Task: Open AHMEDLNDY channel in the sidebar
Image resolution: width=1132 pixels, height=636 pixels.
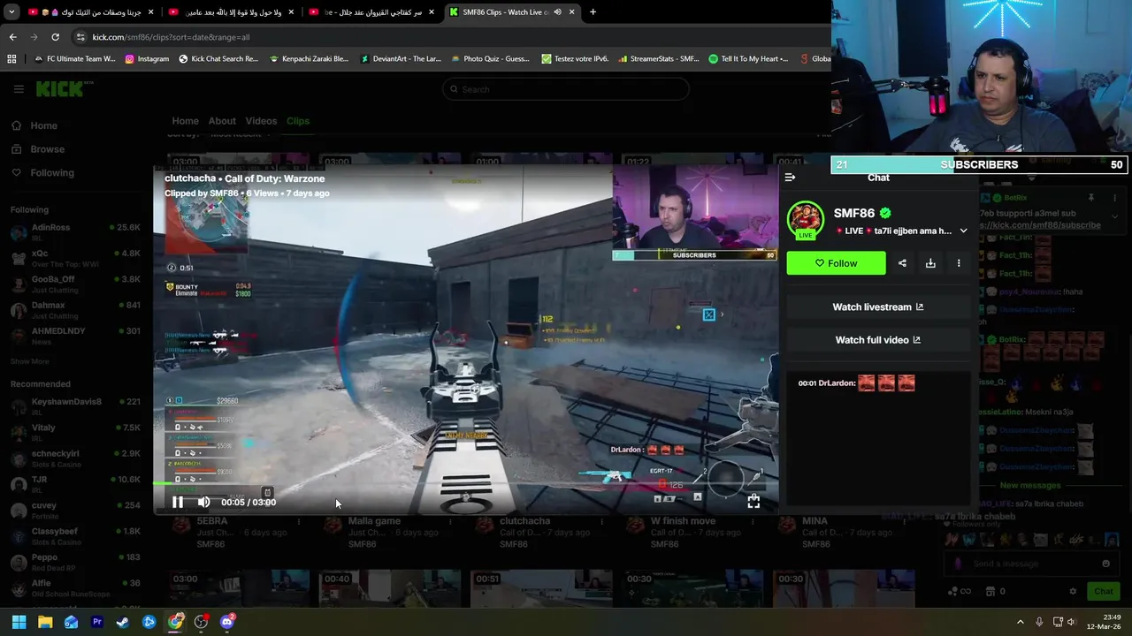Action: (x=75, y=336)
